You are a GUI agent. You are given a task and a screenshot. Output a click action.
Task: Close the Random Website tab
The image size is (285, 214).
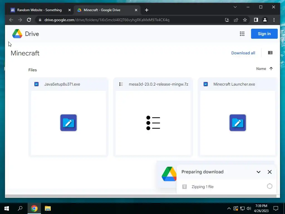69,10
